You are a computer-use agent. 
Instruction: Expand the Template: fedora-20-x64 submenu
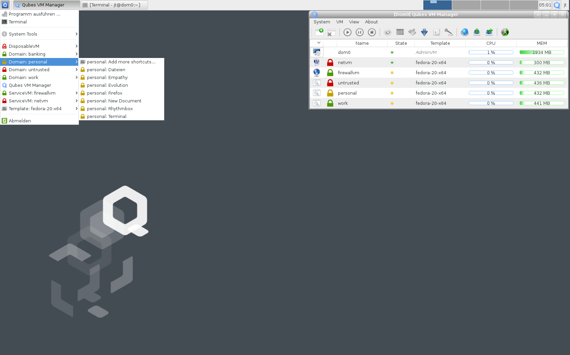(35, 109)
